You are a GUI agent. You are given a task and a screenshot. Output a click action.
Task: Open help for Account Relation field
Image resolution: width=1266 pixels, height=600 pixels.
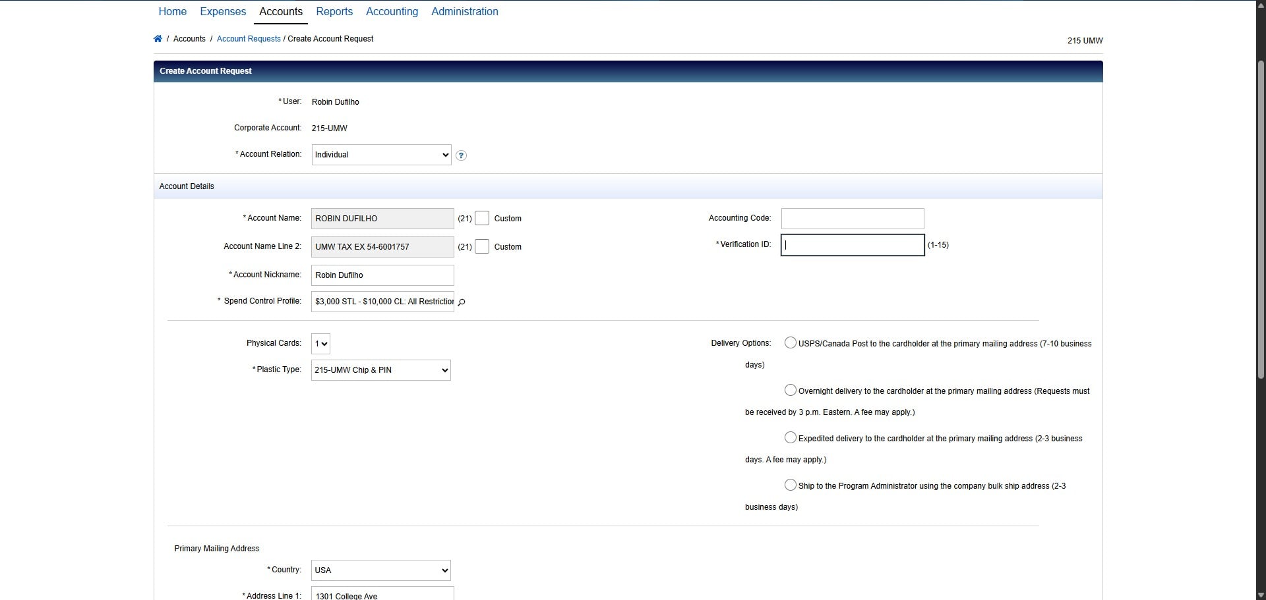(461, 155)
